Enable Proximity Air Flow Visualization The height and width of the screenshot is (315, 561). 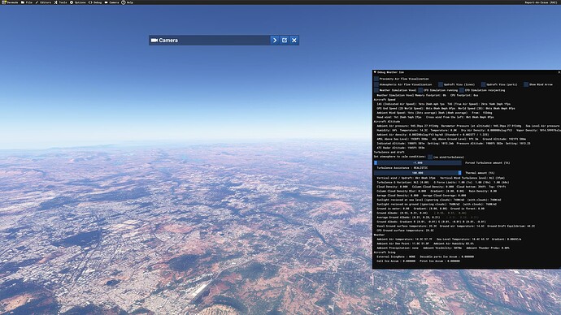[x=376, y=79]
